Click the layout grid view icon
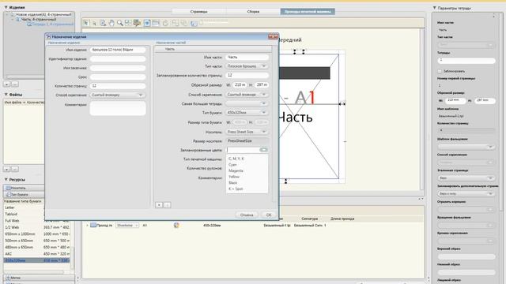506x284 pixels. pos(128,23)
